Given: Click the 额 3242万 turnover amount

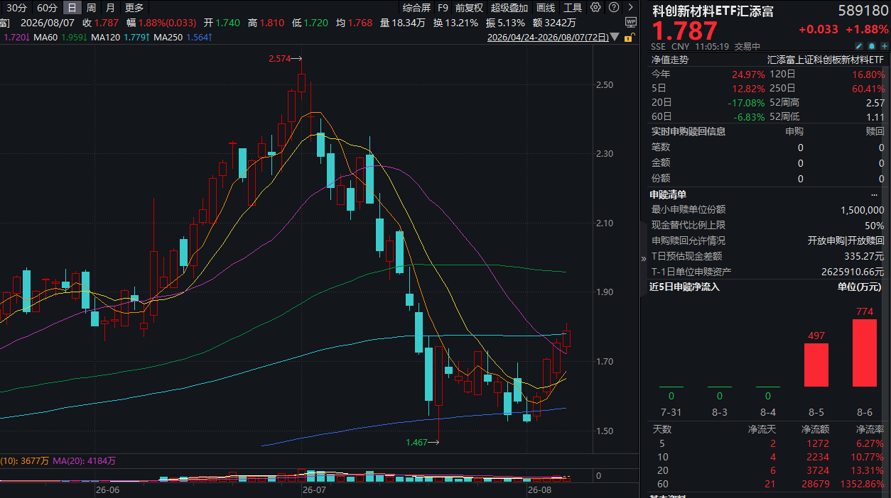Looking at the screenshot, I should (554, 23).
